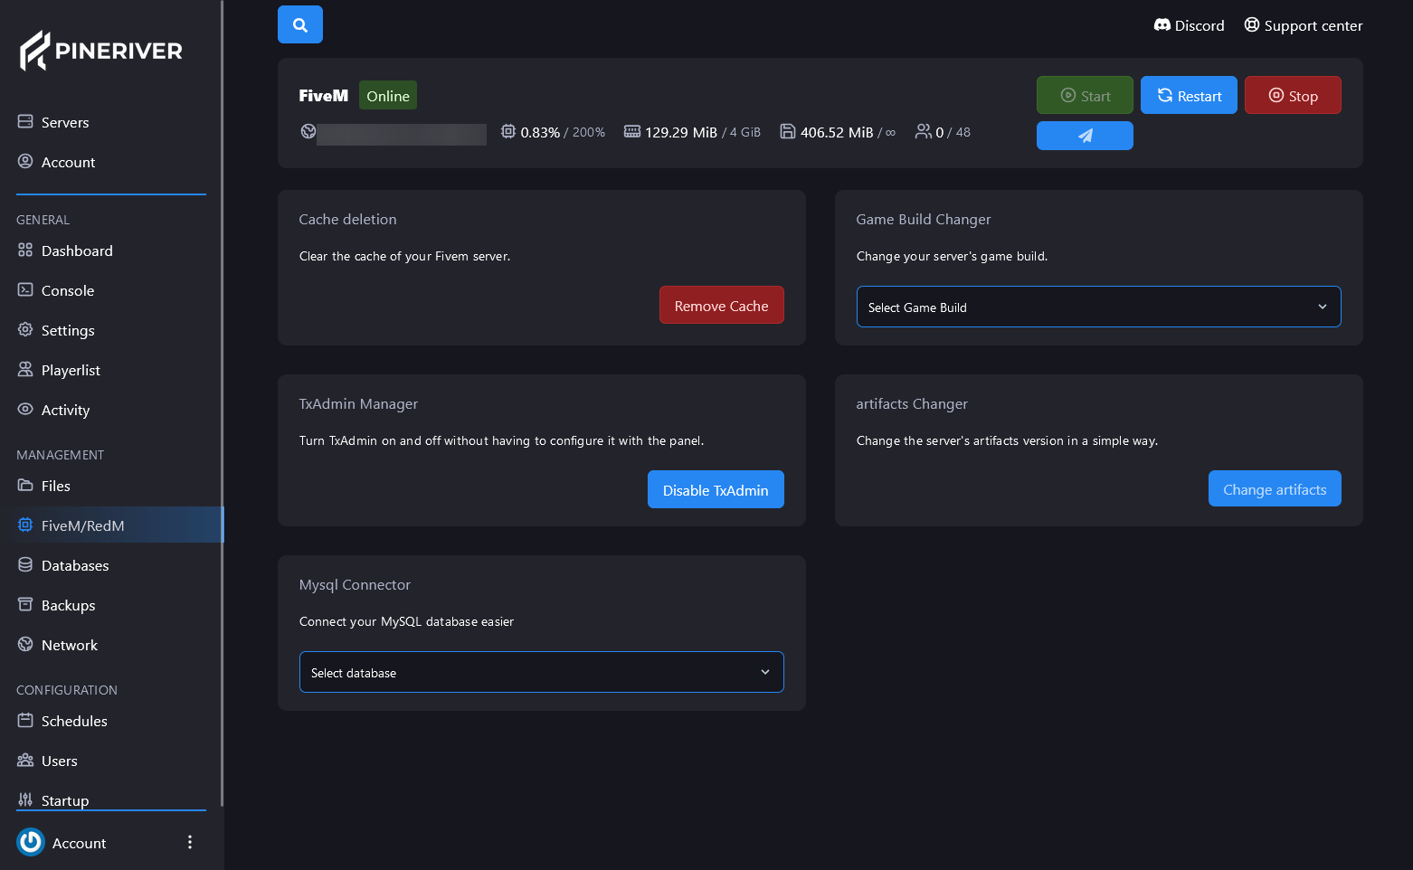Click the Servers stack icon
The height and width of the screenshot is (870, 1413).
pyautogui.click(x=25, y=121)
